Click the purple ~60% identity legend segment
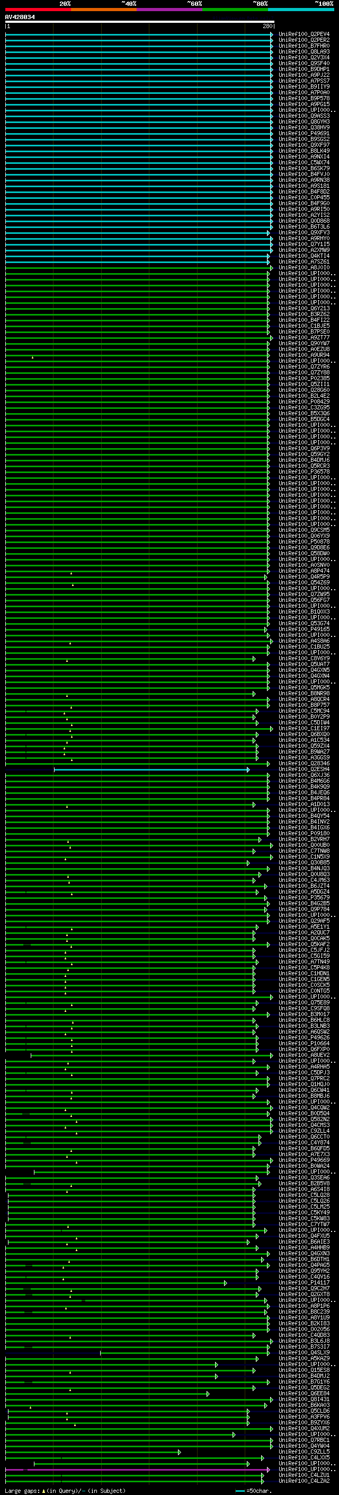Image resolution: width=339 pixels, height=1495 pixels. point(170,10)
